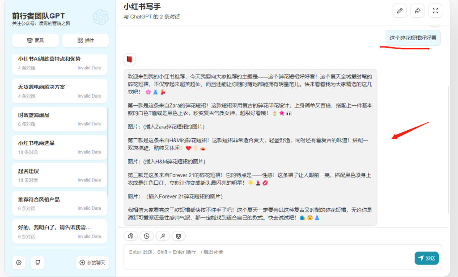
Task: Click the red book assistant avatar
Action: click(x=130, y=59)
